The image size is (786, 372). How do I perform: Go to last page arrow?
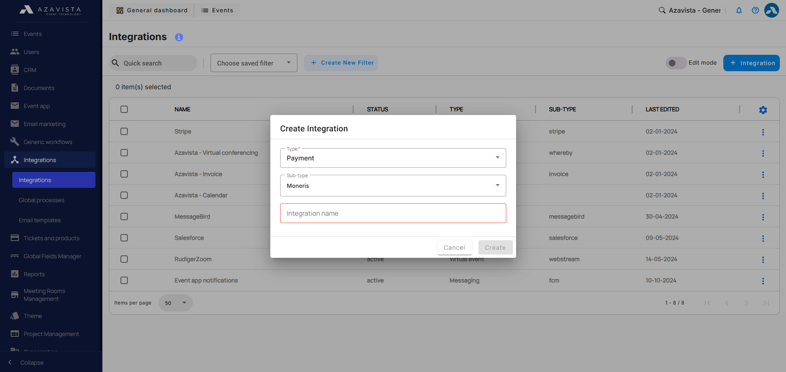pyautogui.click(x=766, y=303)
